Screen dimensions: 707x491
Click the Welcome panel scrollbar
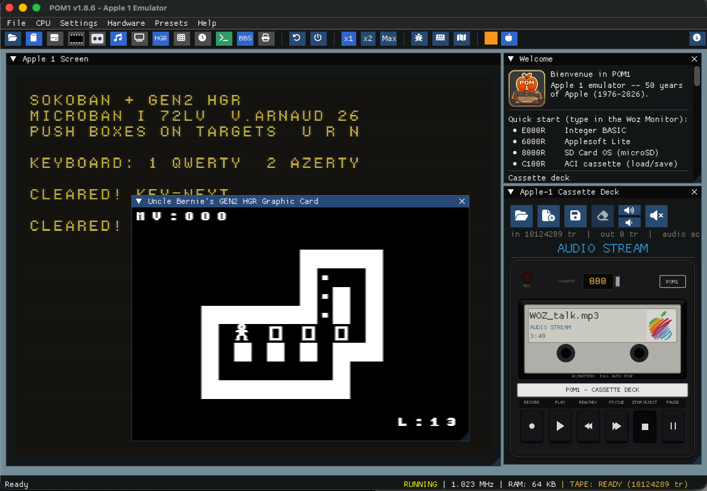[697, 76]
